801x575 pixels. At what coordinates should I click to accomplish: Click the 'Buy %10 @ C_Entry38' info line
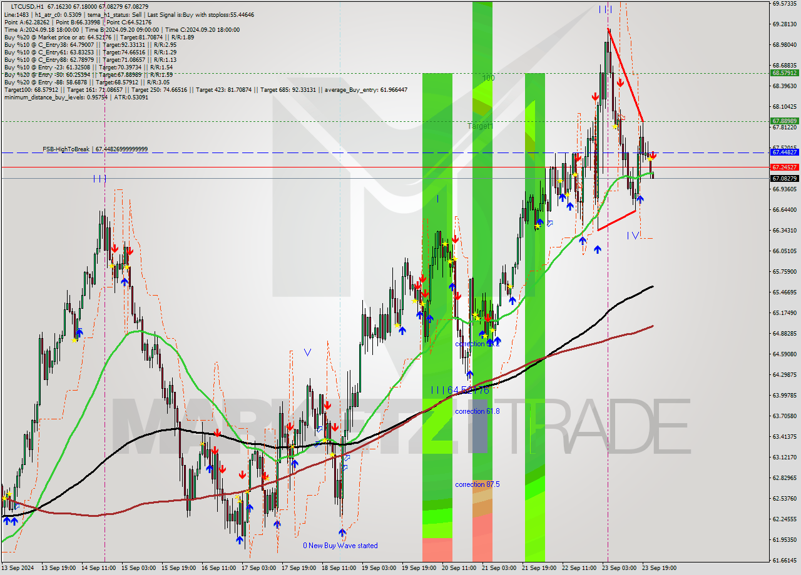[x=90, y=44]
